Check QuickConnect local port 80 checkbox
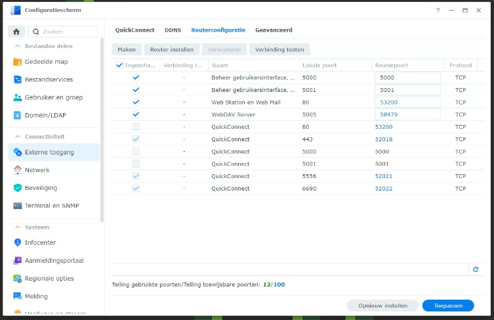Image resolution: width=494 pixels, height=320 pixels. coord(136,127)
